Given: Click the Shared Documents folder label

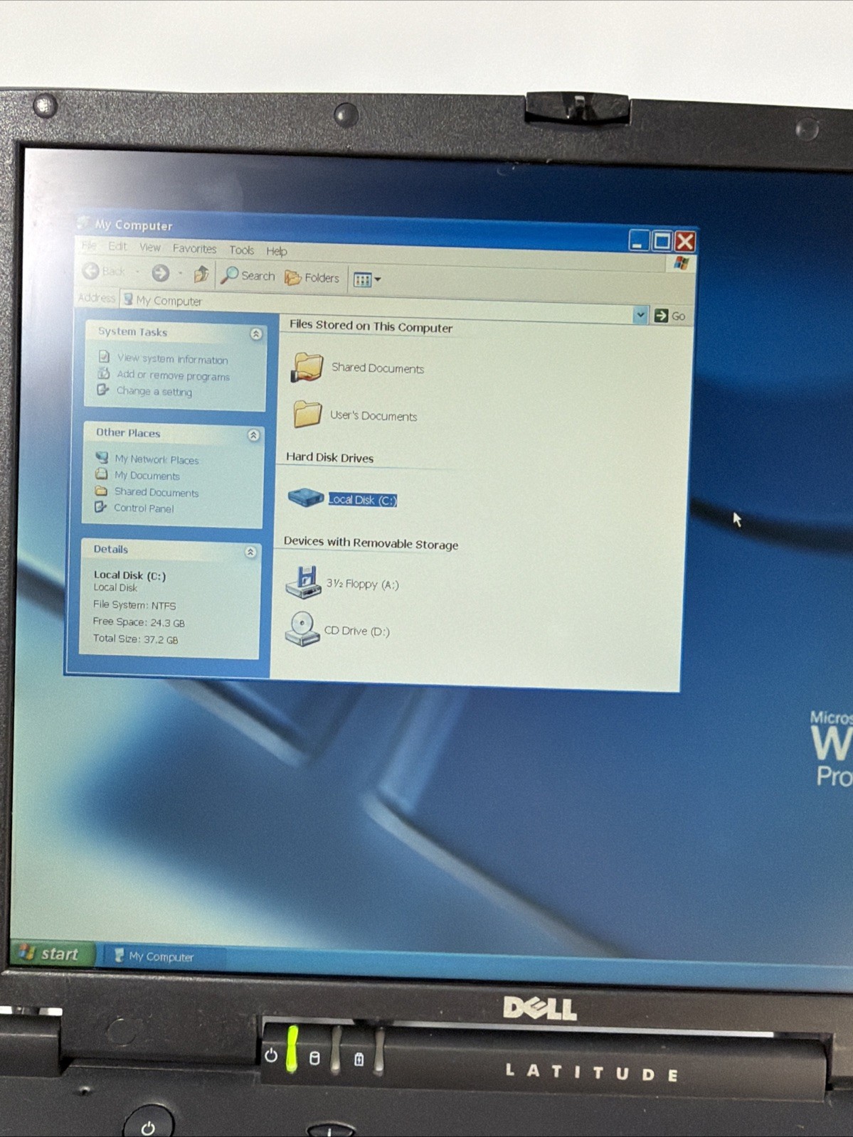Looking at the screenshot, I should coord(378,368).
